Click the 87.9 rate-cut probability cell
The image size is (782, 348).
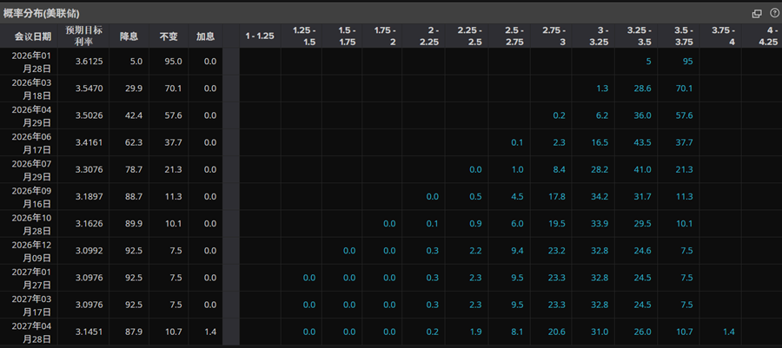[135, 332]
